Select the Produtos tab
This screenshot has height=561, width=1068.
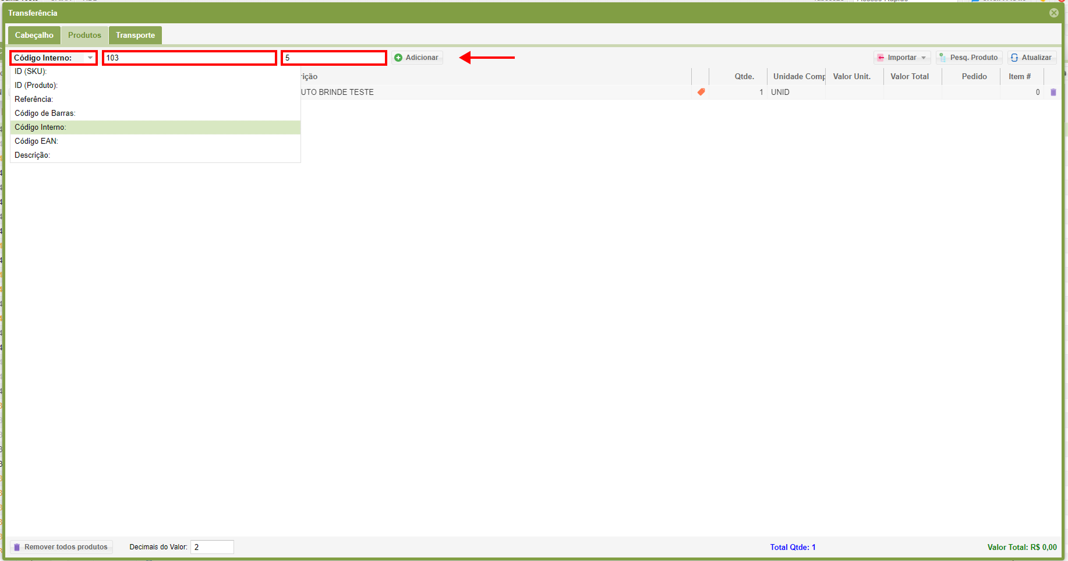[84, 35]
